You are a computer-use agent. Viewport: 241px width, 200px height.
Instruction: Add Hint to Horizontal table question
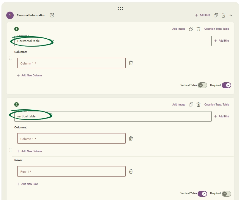pyautogui.click(x=221, y=41)
